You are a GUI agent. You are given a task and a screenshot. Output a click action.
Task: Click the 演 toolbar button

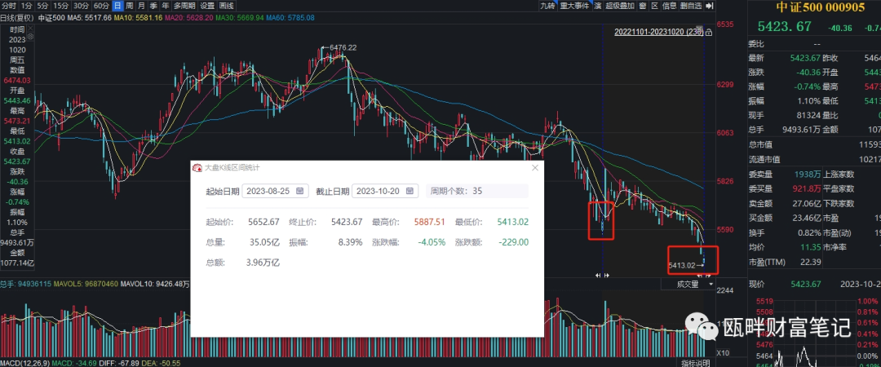pyautogui.click(x=598, y=6)
